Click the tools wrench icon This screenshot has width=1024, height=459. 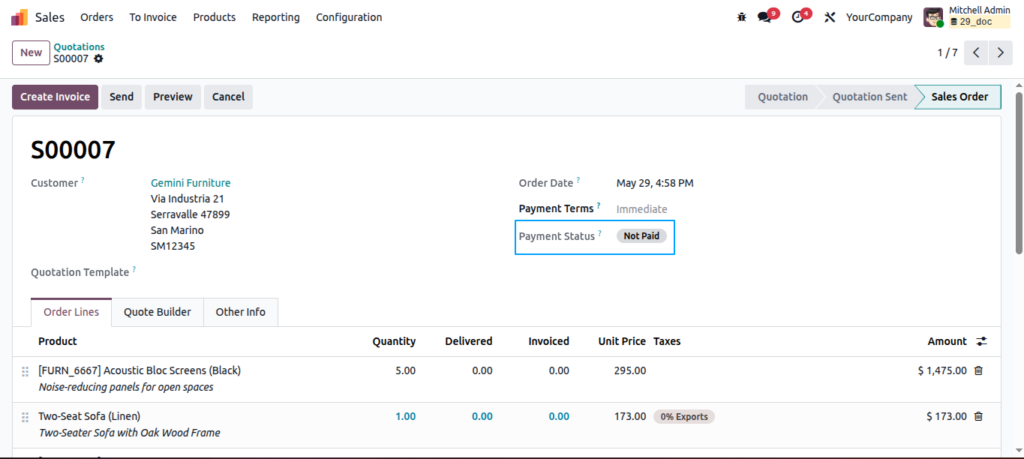tap(830, 17)
